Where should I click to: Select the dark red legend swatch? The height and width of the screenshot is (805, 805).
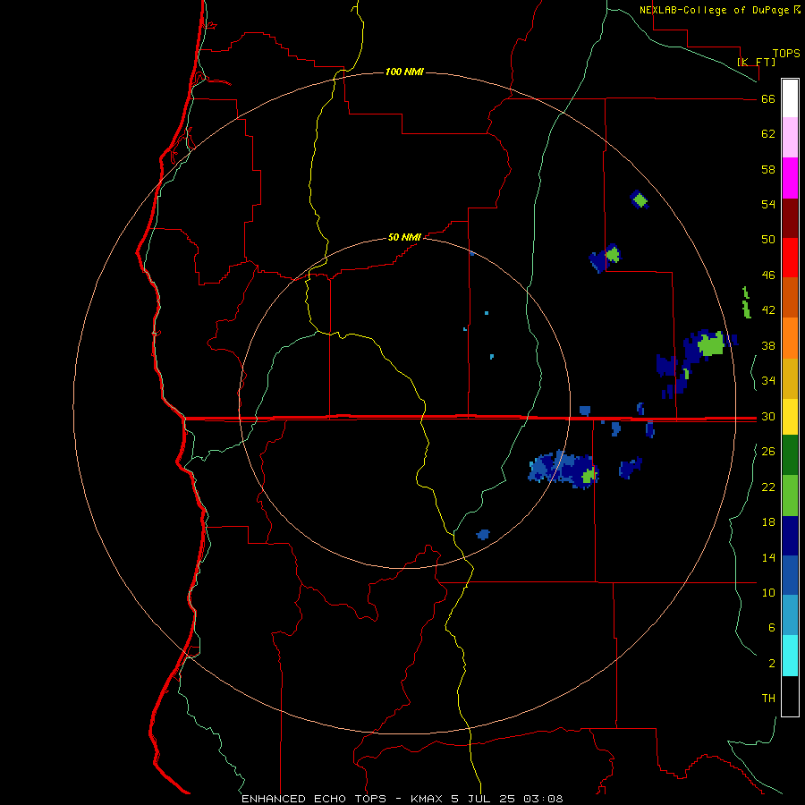coord(790,217)
